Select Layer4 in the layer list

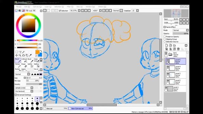pos(176,68)
